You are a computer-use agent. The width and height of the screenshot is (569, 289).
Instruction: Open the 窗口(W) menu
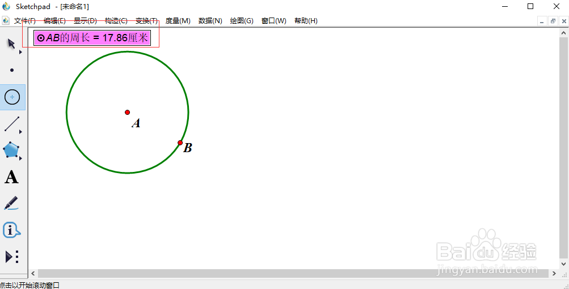point(273,21)
